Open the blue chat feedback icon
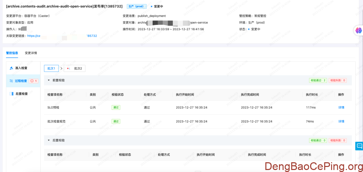The image size is (363, 172). tap(359, 146)
